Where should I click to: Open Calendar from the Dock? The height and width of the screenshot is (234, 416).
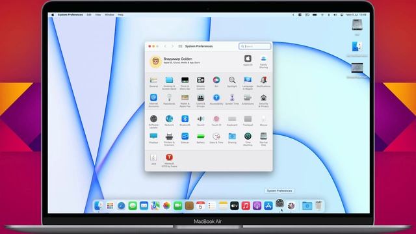pos(200,205)
